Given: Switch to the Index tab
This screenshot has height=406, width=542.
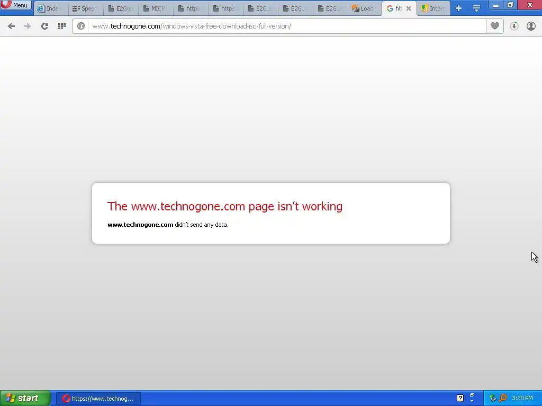Looking at the screenshot, I should [x=51, y=8].
